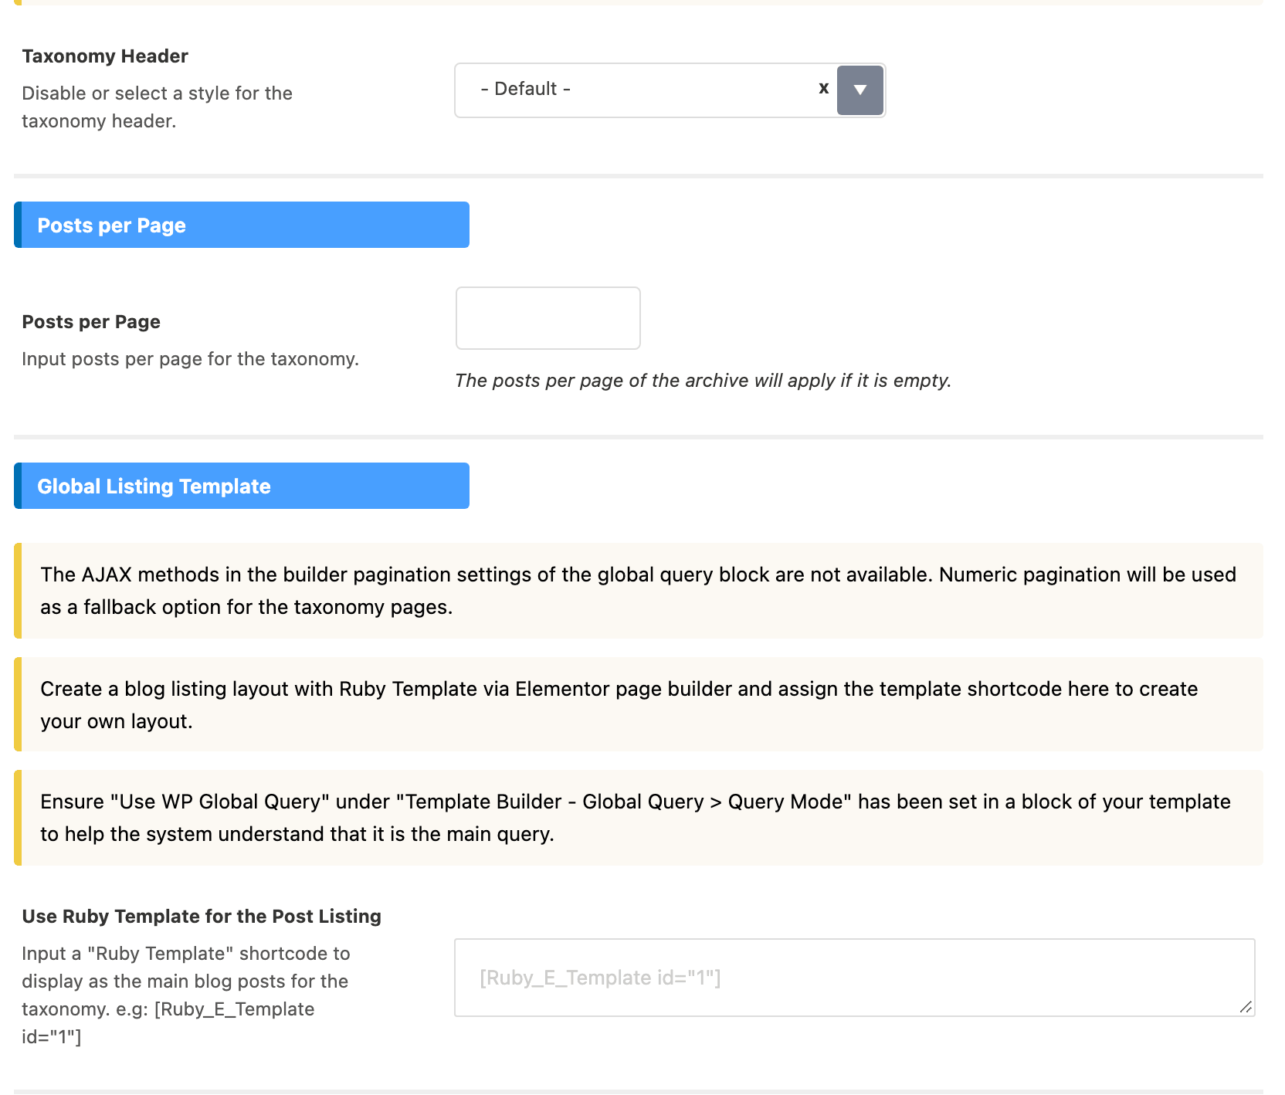Select the 'Global Listing Template' section header
Image resolution: width=1285 pixels, height=1095 pixels.
click(x=242, y=486)
